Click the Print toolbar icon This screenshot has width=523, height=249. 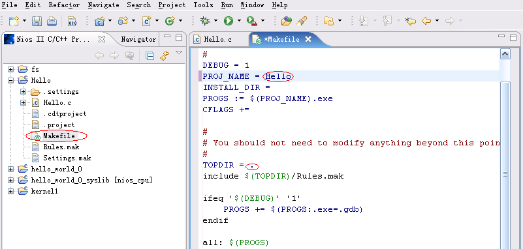point(52,21)
